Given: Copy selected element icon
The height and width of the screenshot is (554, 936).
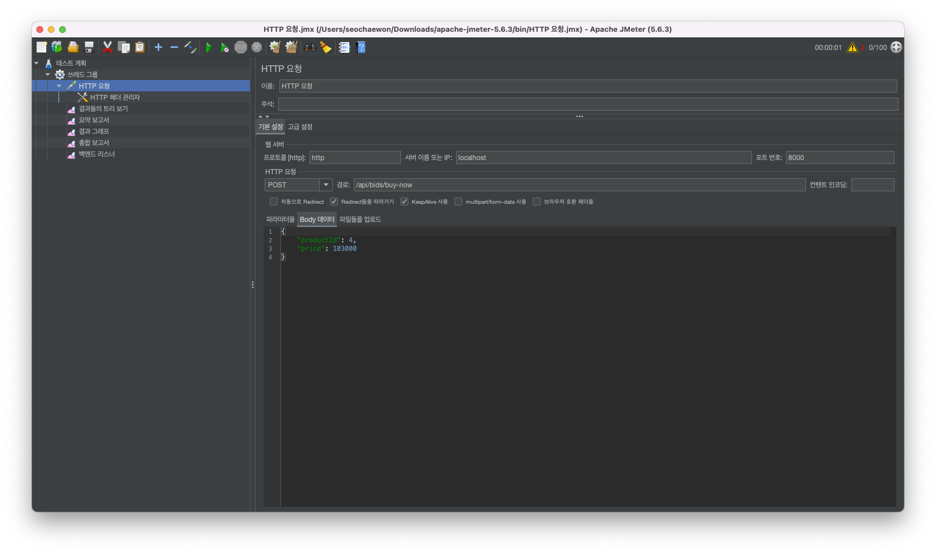Looking at the screenshot, I should (x=123, y=47).
